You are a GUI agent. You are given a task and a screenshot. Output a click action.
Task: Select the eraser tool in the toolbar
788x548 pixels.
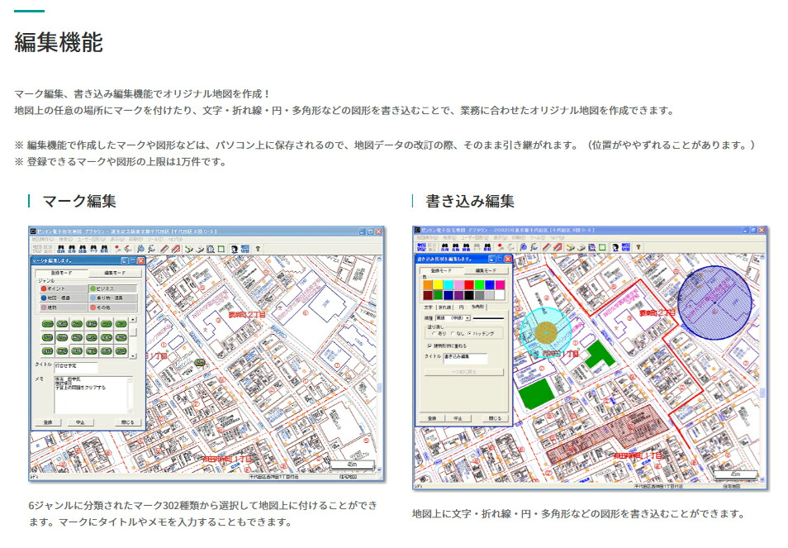[176, 248]
